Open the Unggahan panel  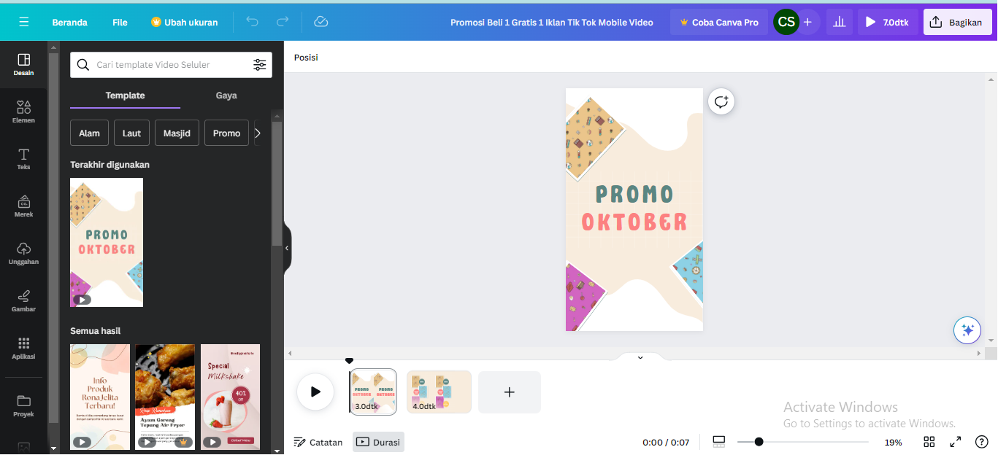23,252
